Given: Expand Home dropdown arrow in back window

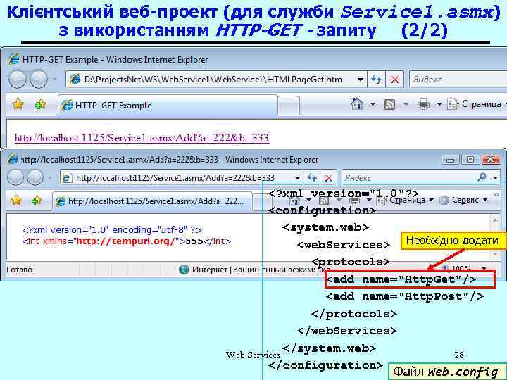Looking at the screenshot, I should pos(373,104).
